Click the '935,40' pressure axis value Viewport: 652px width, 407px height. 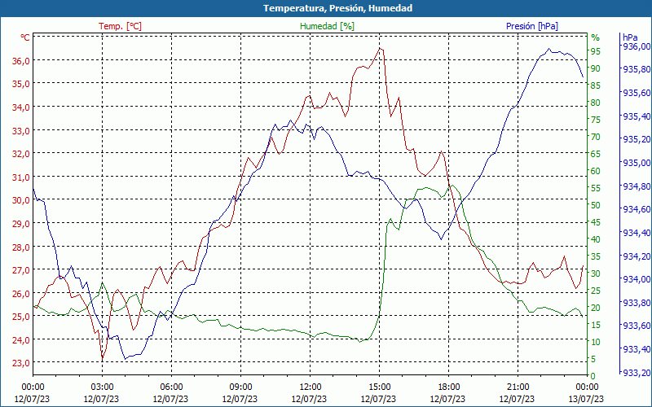pyautogui.click(x=635, y=116)
